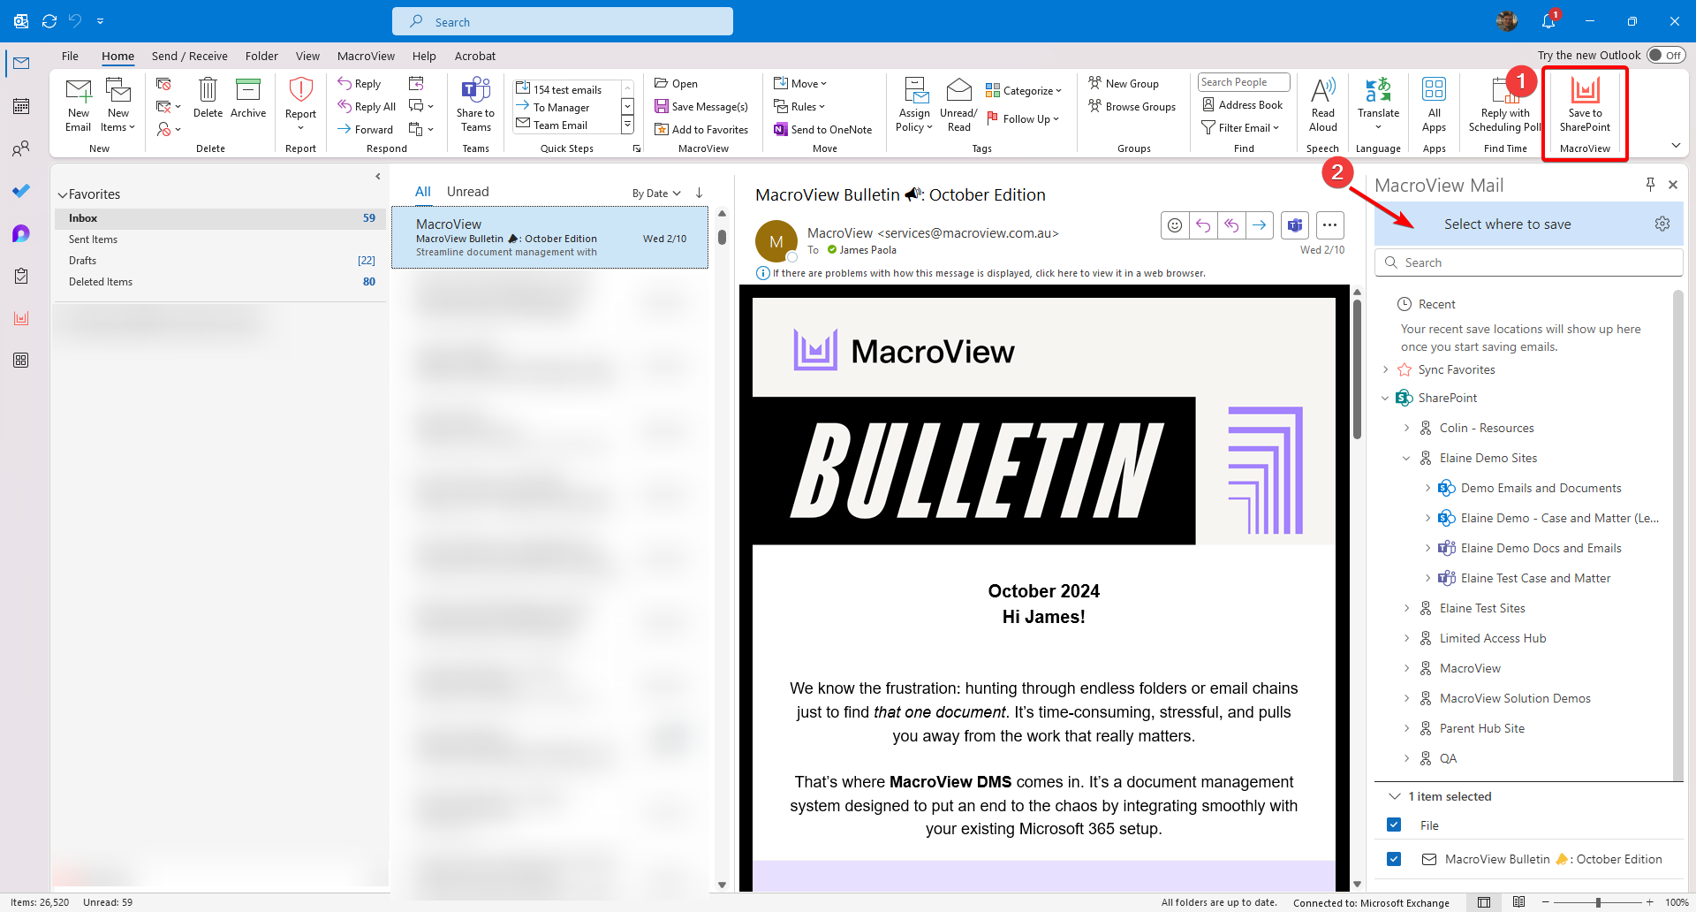This screenshot has width=1696, height=912.
Task: Collapse Favorites folder group
Action: (x=63, y=194)
